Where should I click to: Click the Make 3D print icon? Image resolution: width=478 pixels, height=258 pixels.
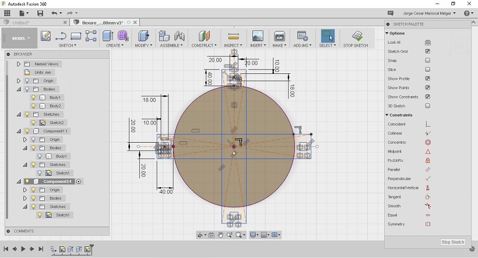pyautogui.click(x=279, y=36)
